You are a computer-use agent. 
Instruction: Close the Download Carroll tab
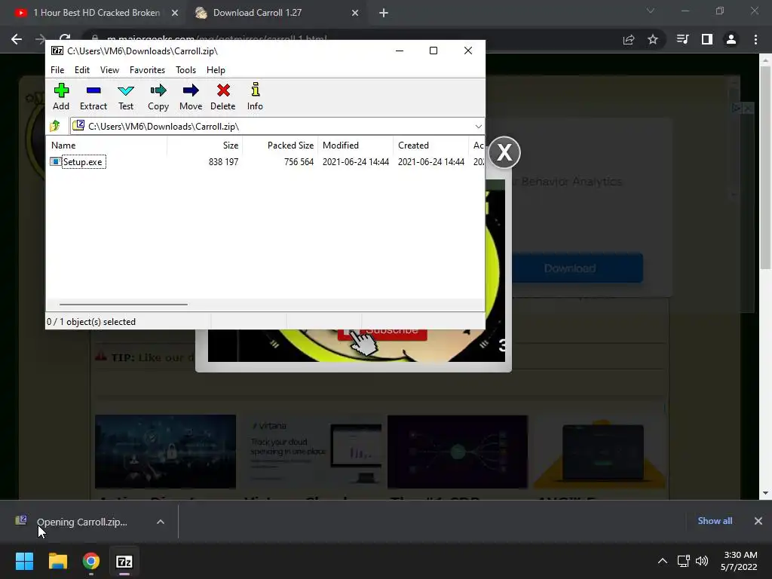pyautogui.click(x=355, y=13)
